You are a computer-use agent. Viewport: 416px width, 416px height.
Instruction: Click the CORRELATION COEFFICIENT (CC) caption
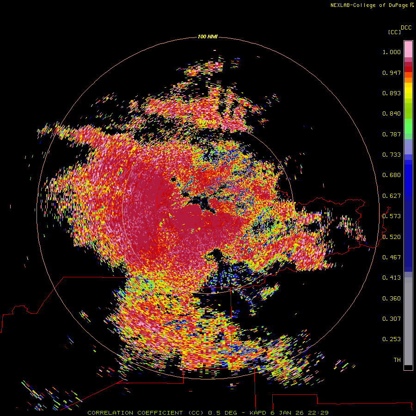[x=146, y=413]
